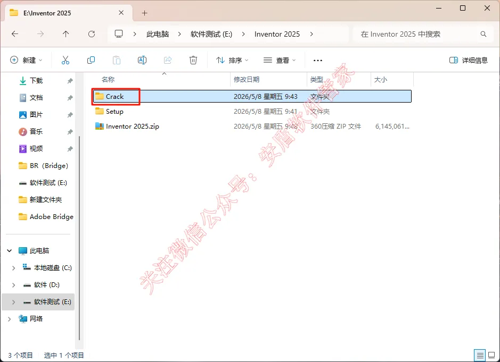Click 此电脑 in address breadcrumb
Viewport: 500px width, 362px height.
coord(158,34)
